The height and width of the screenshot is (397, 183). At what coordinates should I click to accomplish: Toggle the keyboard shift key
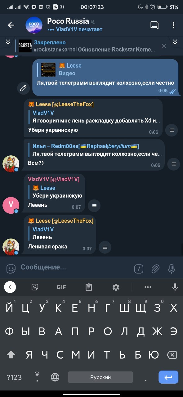point(11,355)
